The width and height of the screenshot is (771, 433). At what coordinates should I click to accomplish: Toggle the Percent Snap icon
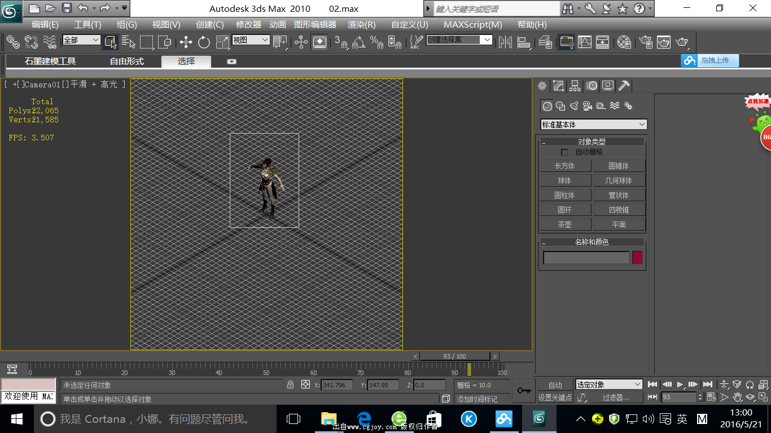[x=376, y=42]
